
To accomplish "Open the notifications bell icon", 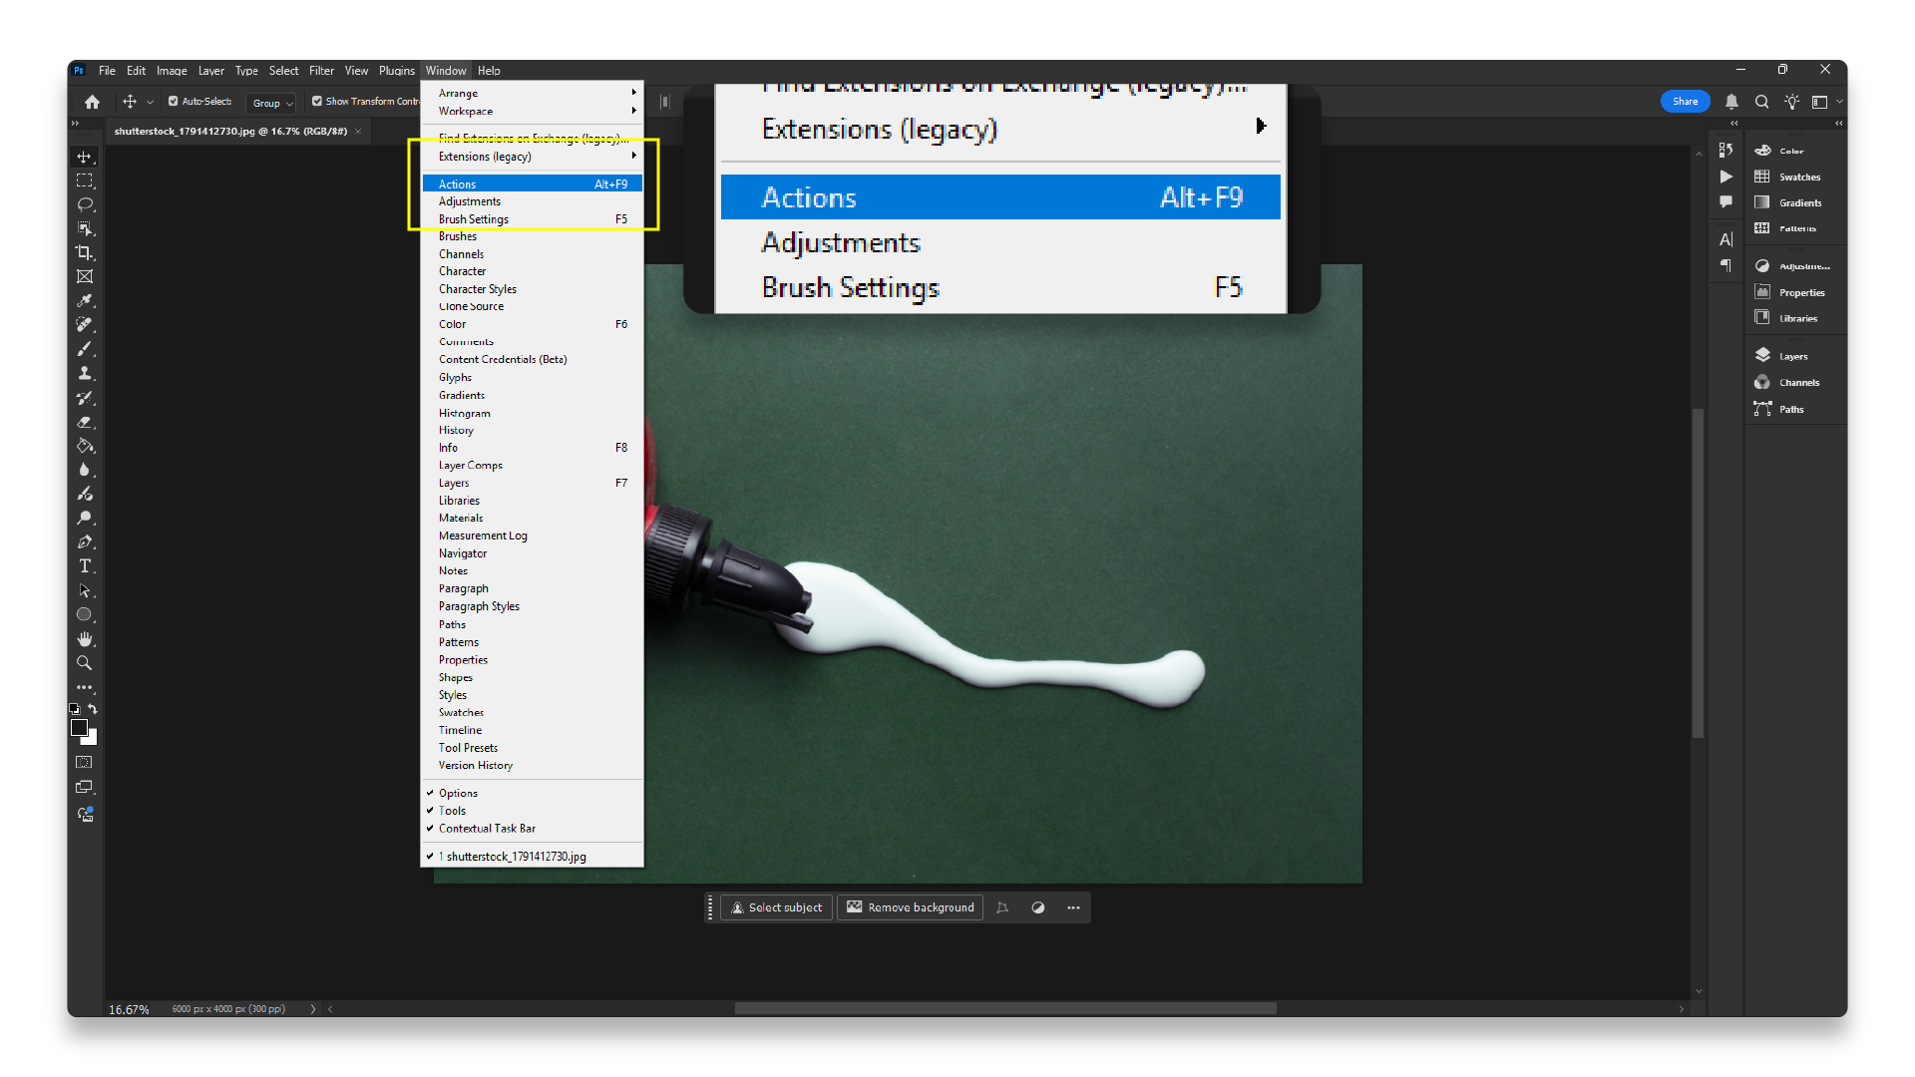I will coord(1731,102).
